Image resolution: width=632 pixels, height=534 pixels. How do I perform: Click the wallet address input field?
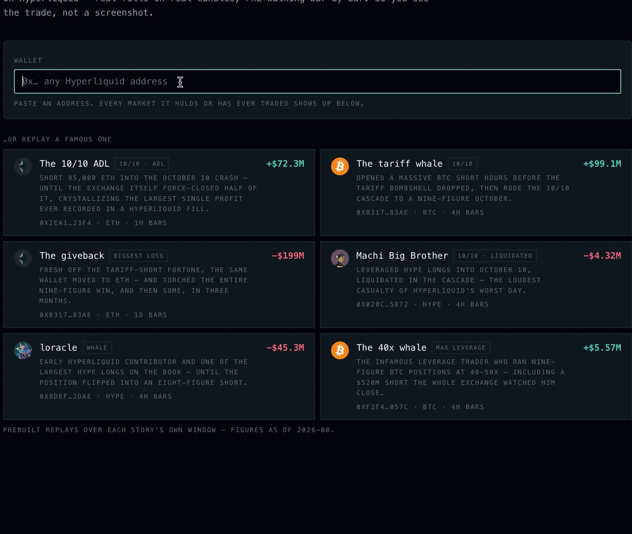[x=318, y=82]
